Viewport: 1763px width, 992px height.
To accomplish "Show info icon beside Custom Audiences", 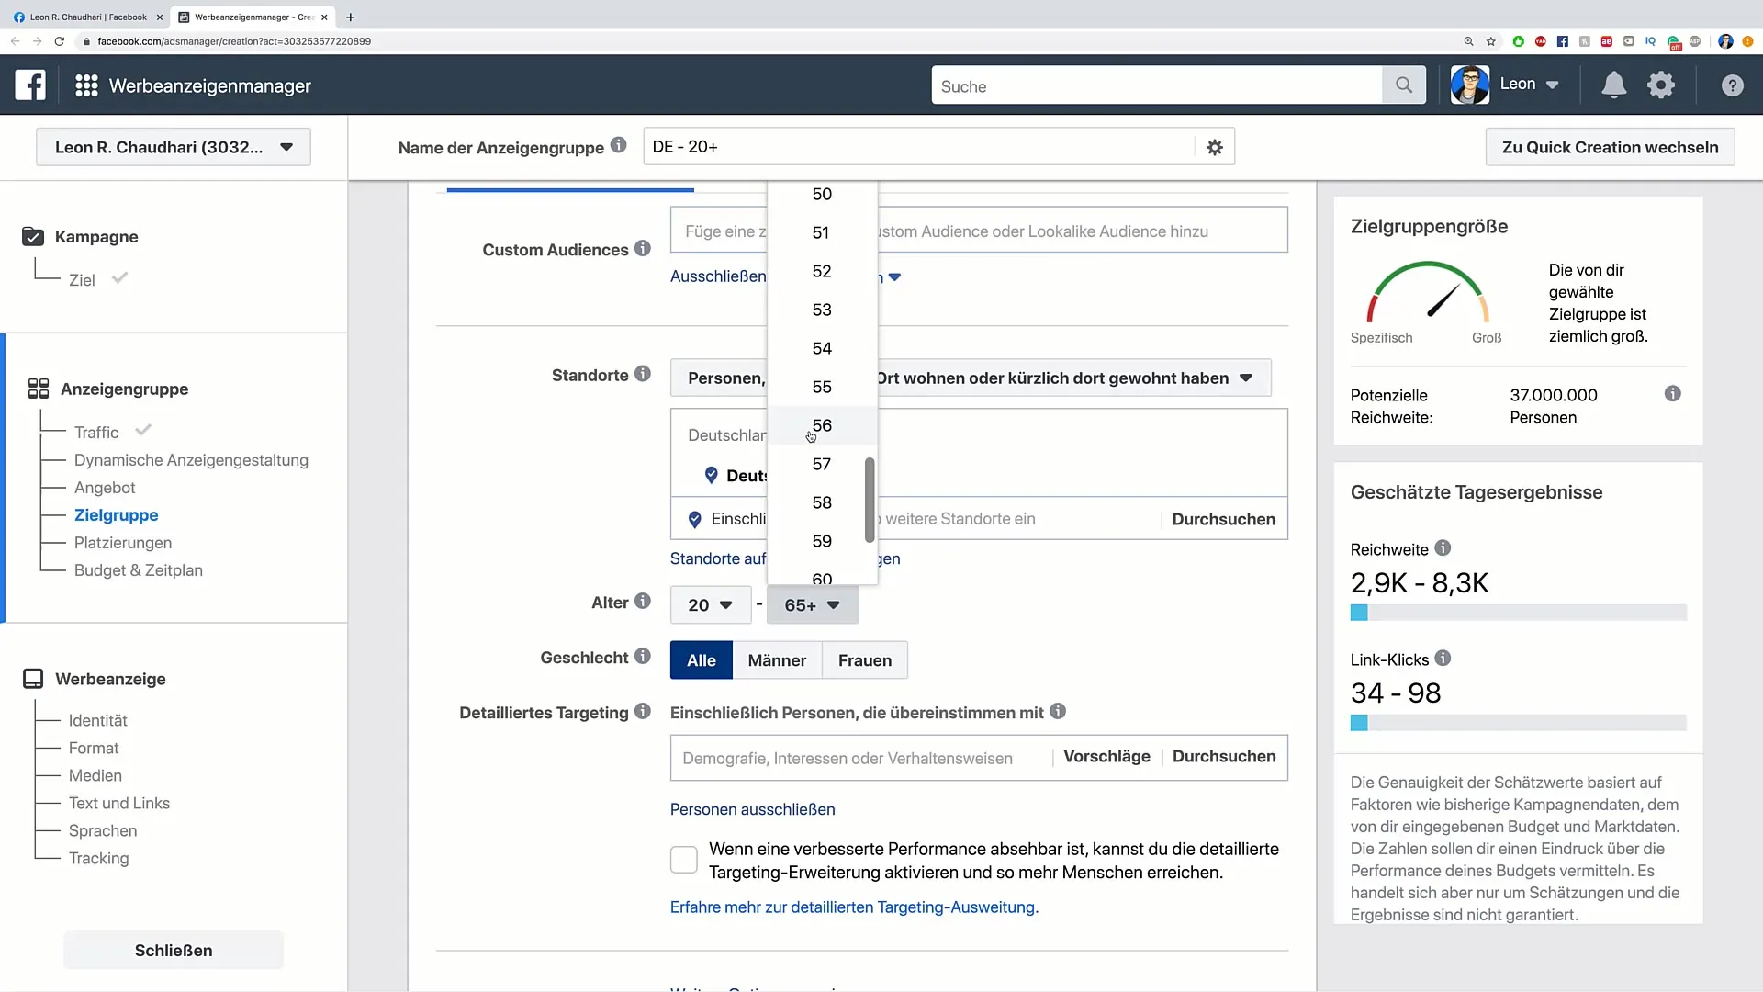I will point(643,248).
